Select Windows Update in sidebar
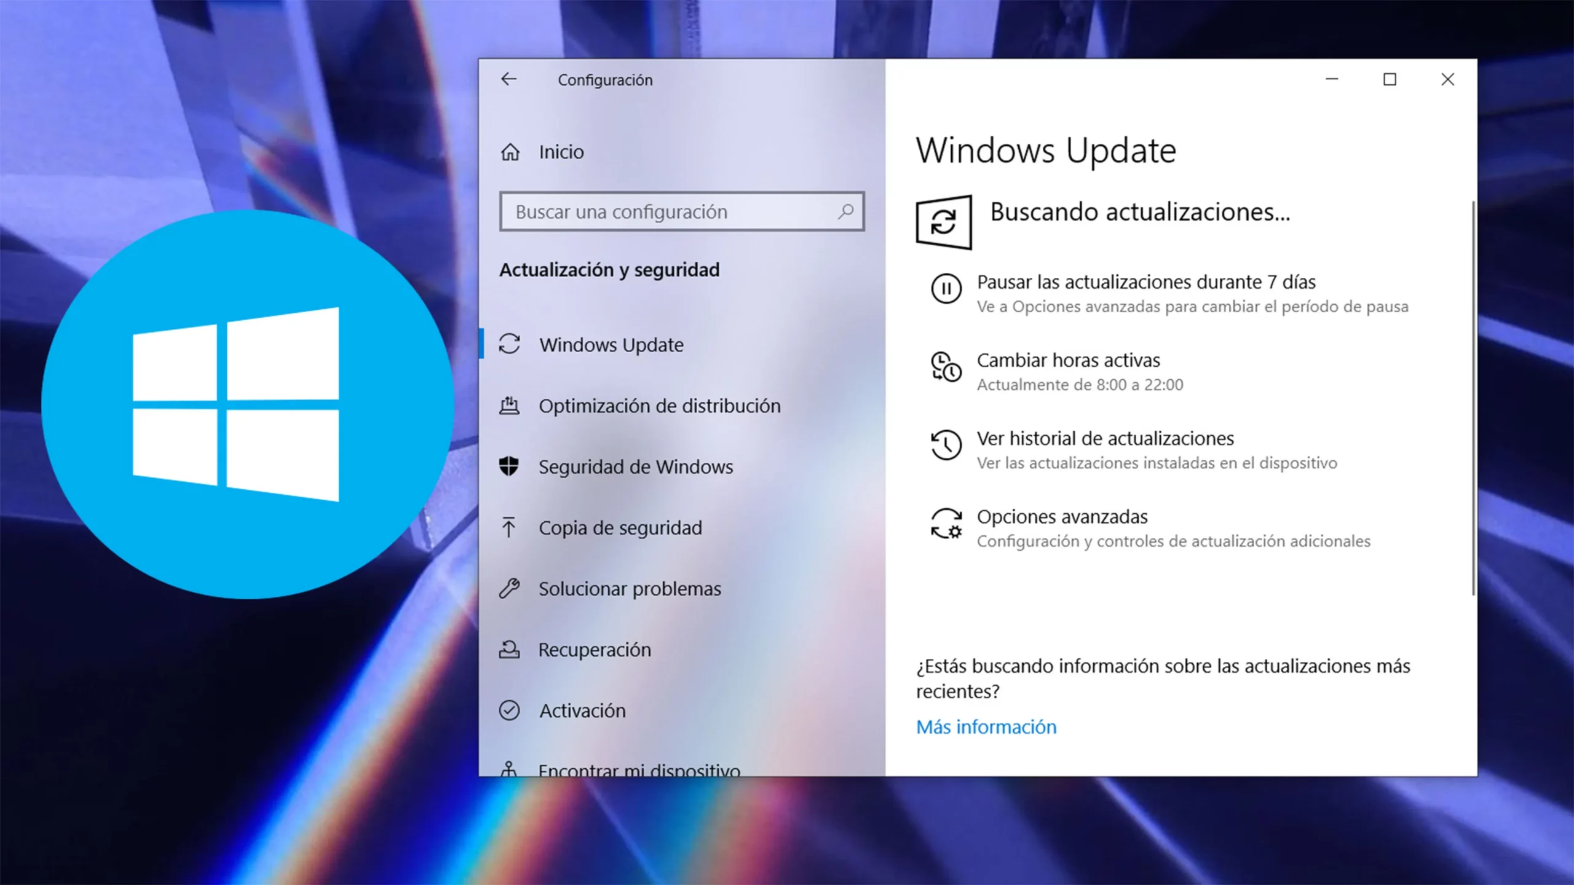 pyautogui.click(x=611, y=345)
